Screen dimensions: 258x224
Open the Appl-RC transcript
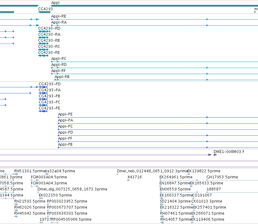(59, 59)
